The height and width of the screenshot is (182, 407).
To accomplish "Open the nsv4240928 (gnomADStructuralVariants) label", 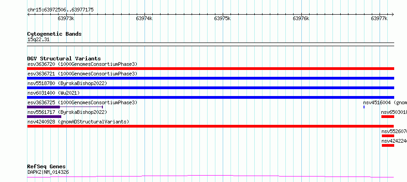I will pos(78,122).
